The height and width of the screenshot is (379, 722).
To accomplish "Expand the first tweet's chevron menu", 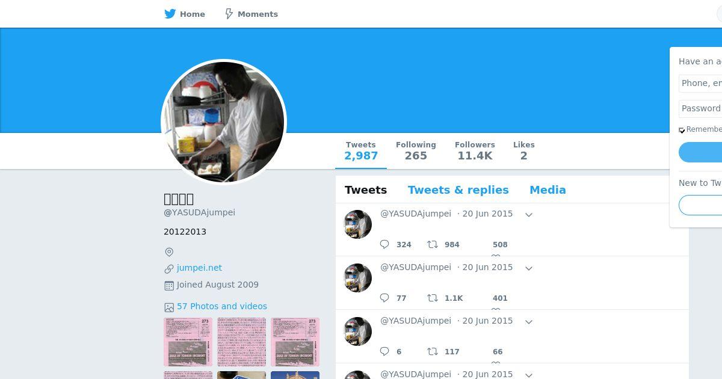I will coord(529,214).
